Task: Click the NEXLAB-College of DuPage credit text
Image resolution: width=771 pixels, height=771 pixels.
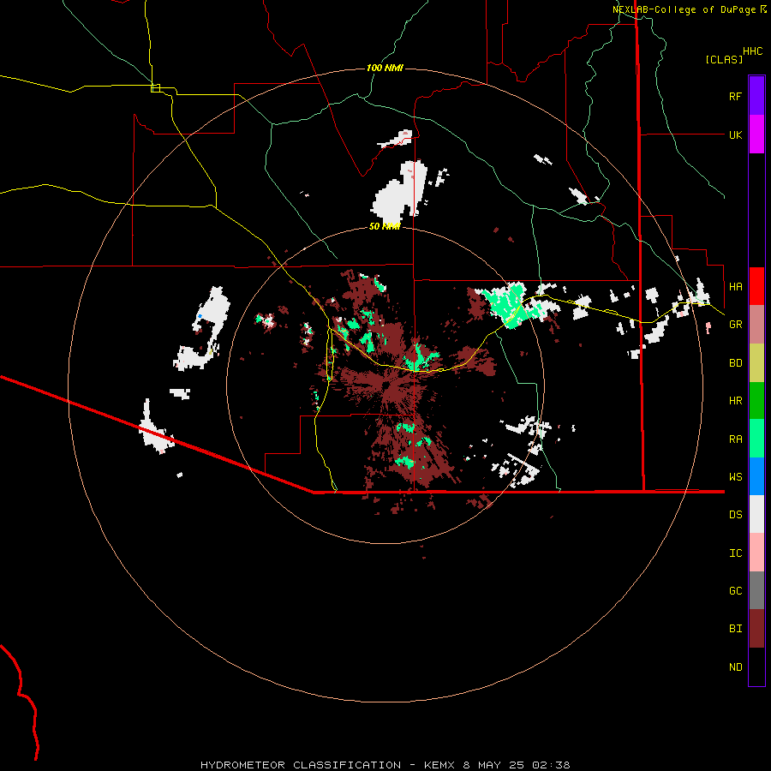Action: [684, 9]
